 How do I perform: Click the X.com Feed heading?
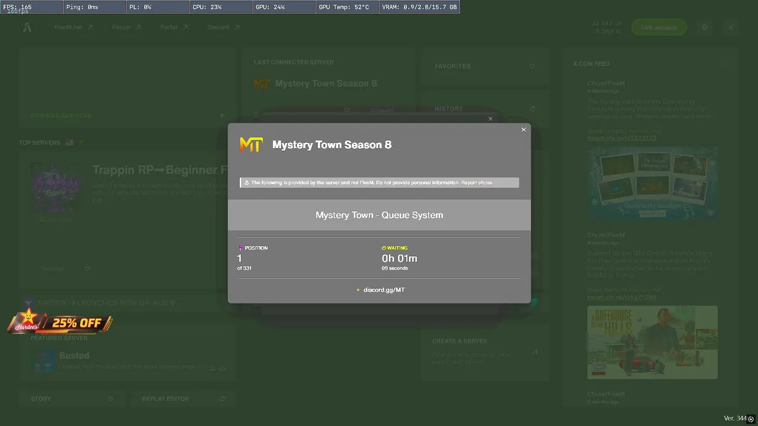(x=591, y=64)
